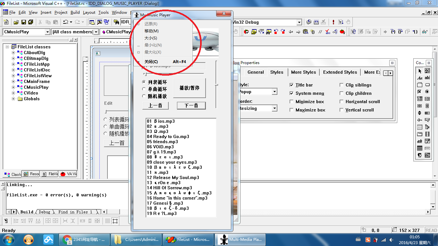Open the CMusicPlay class dropdown
Screen dimensions: 438x246
[x=47, y=32]
